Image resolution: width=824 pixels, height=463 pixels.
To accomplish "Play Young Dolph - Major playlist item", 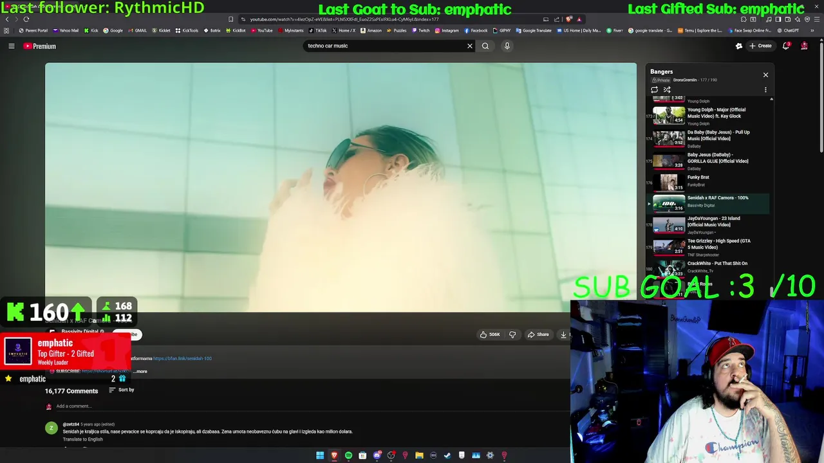I will pyautogui.click(x=709, y=116).
